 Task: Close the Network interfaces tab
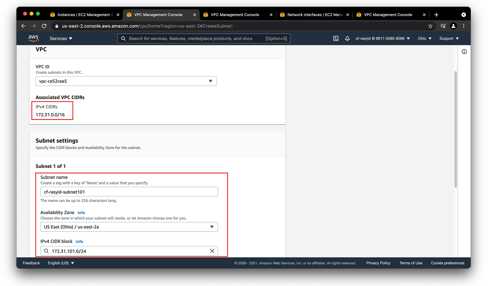click(348, 15)
